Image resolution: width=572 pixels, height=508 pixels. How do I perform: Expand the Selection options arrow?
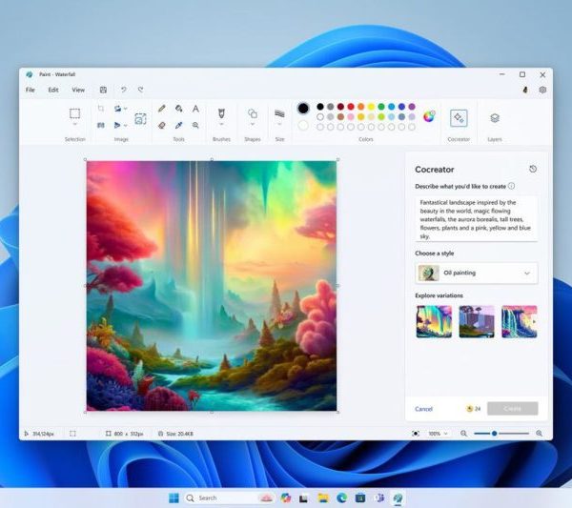click(74, 125)
